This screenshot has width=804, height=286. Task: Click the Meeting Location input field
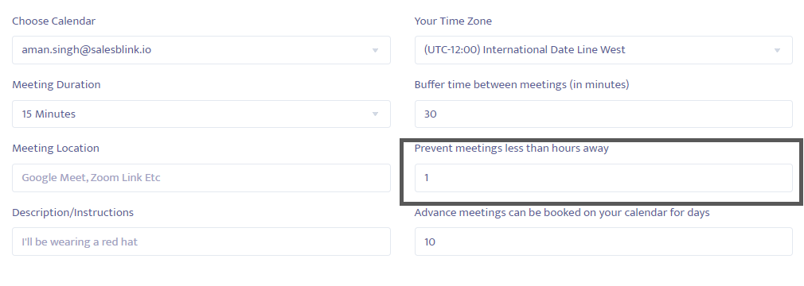[x=201, y=177]
